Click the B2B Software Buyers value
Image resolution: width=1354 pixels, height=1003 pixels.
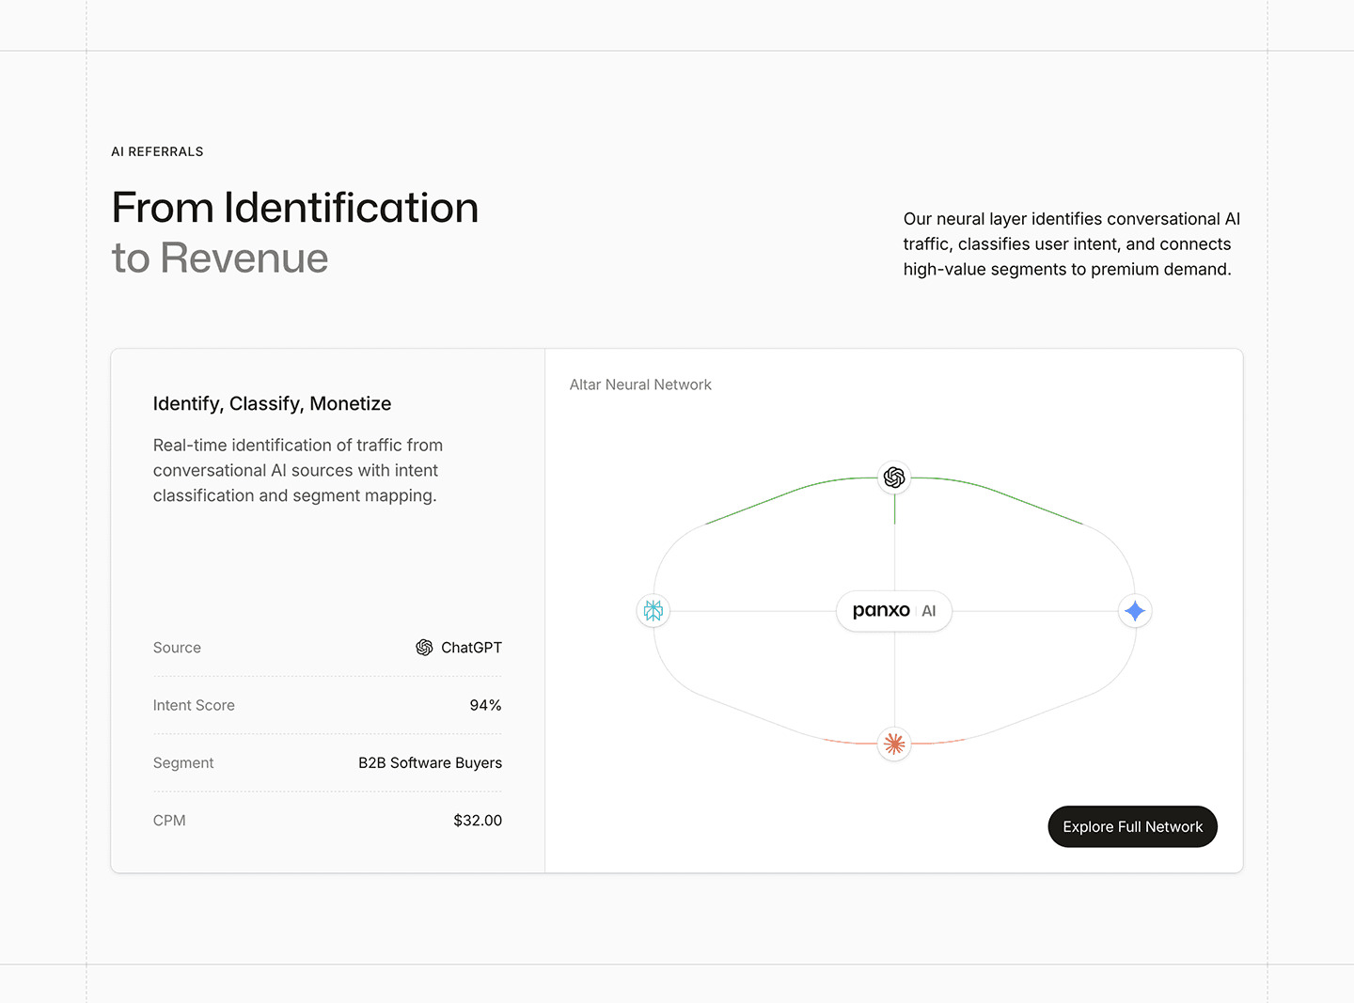(x=430, y=762)
